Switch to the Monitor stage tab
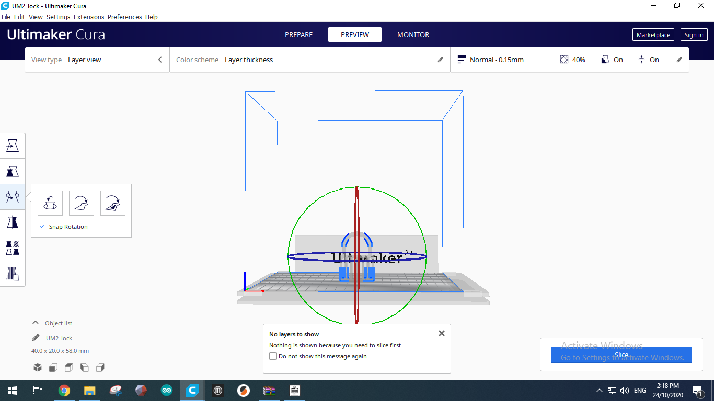The image size is (714, 401). [413, 35]
